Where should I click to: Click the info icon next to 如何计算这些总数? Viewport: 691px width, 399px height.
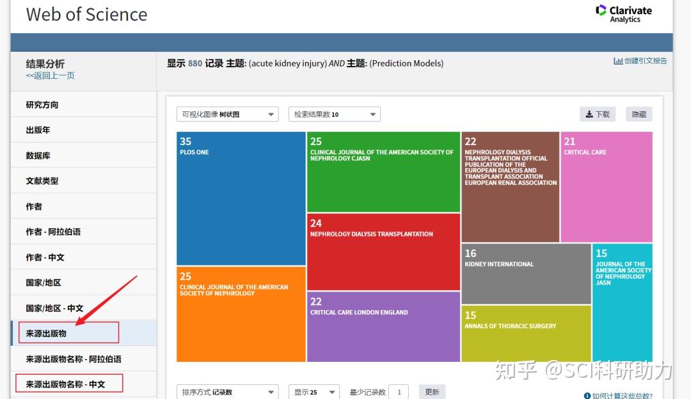click(587, 395)
